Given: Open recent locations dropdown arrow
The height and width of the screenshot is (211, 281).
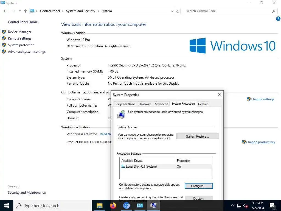Looking at the screenshot, I should (x=20, y=11).
